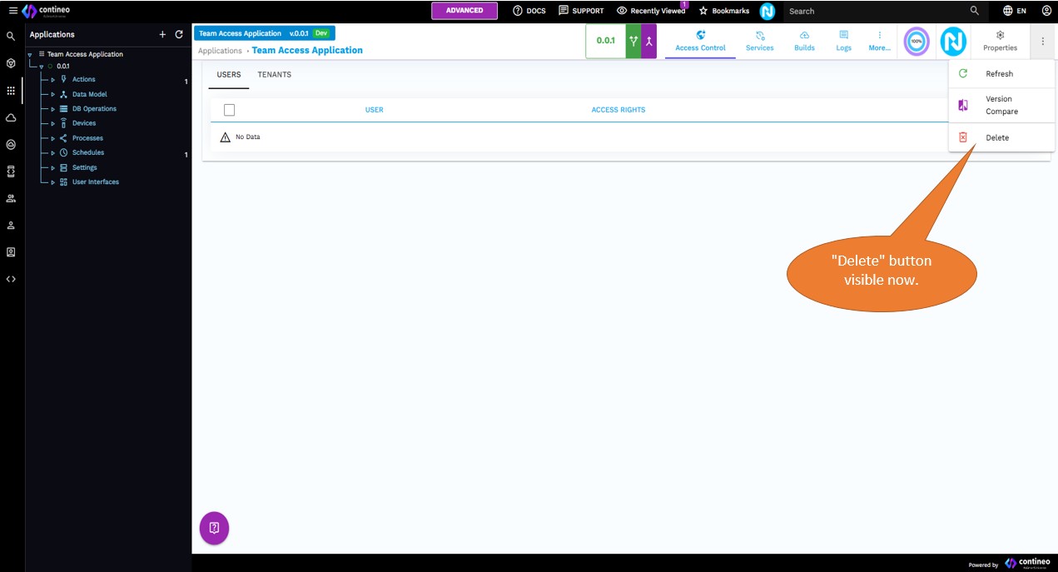Click the top Search input field
1058x572 pixels.
[874, 11]
